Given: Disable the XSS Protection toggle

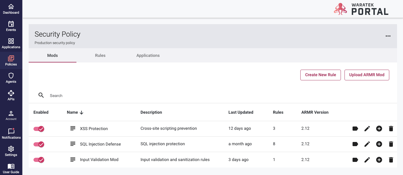Looking at the screenshot, I should (39, 129).
